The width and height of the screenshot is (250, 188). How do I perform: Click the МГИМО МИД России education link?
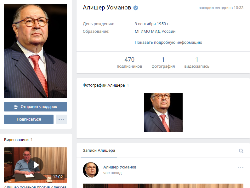[155, 31]
